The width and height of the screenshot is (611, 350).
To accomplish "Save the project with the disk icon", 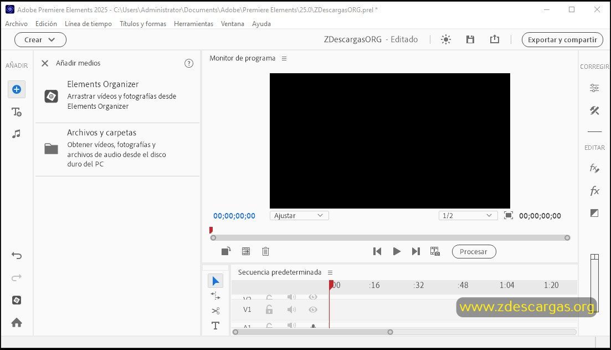I will tap(470, 39).
